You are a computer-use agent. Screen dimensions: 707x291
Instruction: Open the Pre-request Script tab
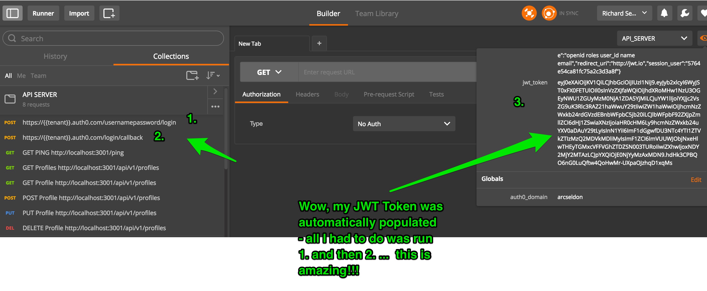click(389, 94)
